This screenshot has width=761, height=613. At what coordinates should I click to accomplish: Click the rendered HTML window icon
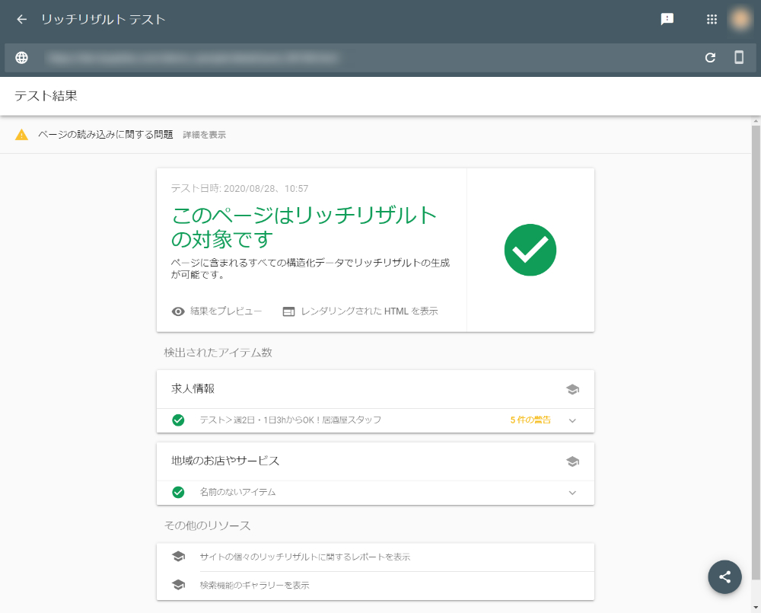click(288, 311)
